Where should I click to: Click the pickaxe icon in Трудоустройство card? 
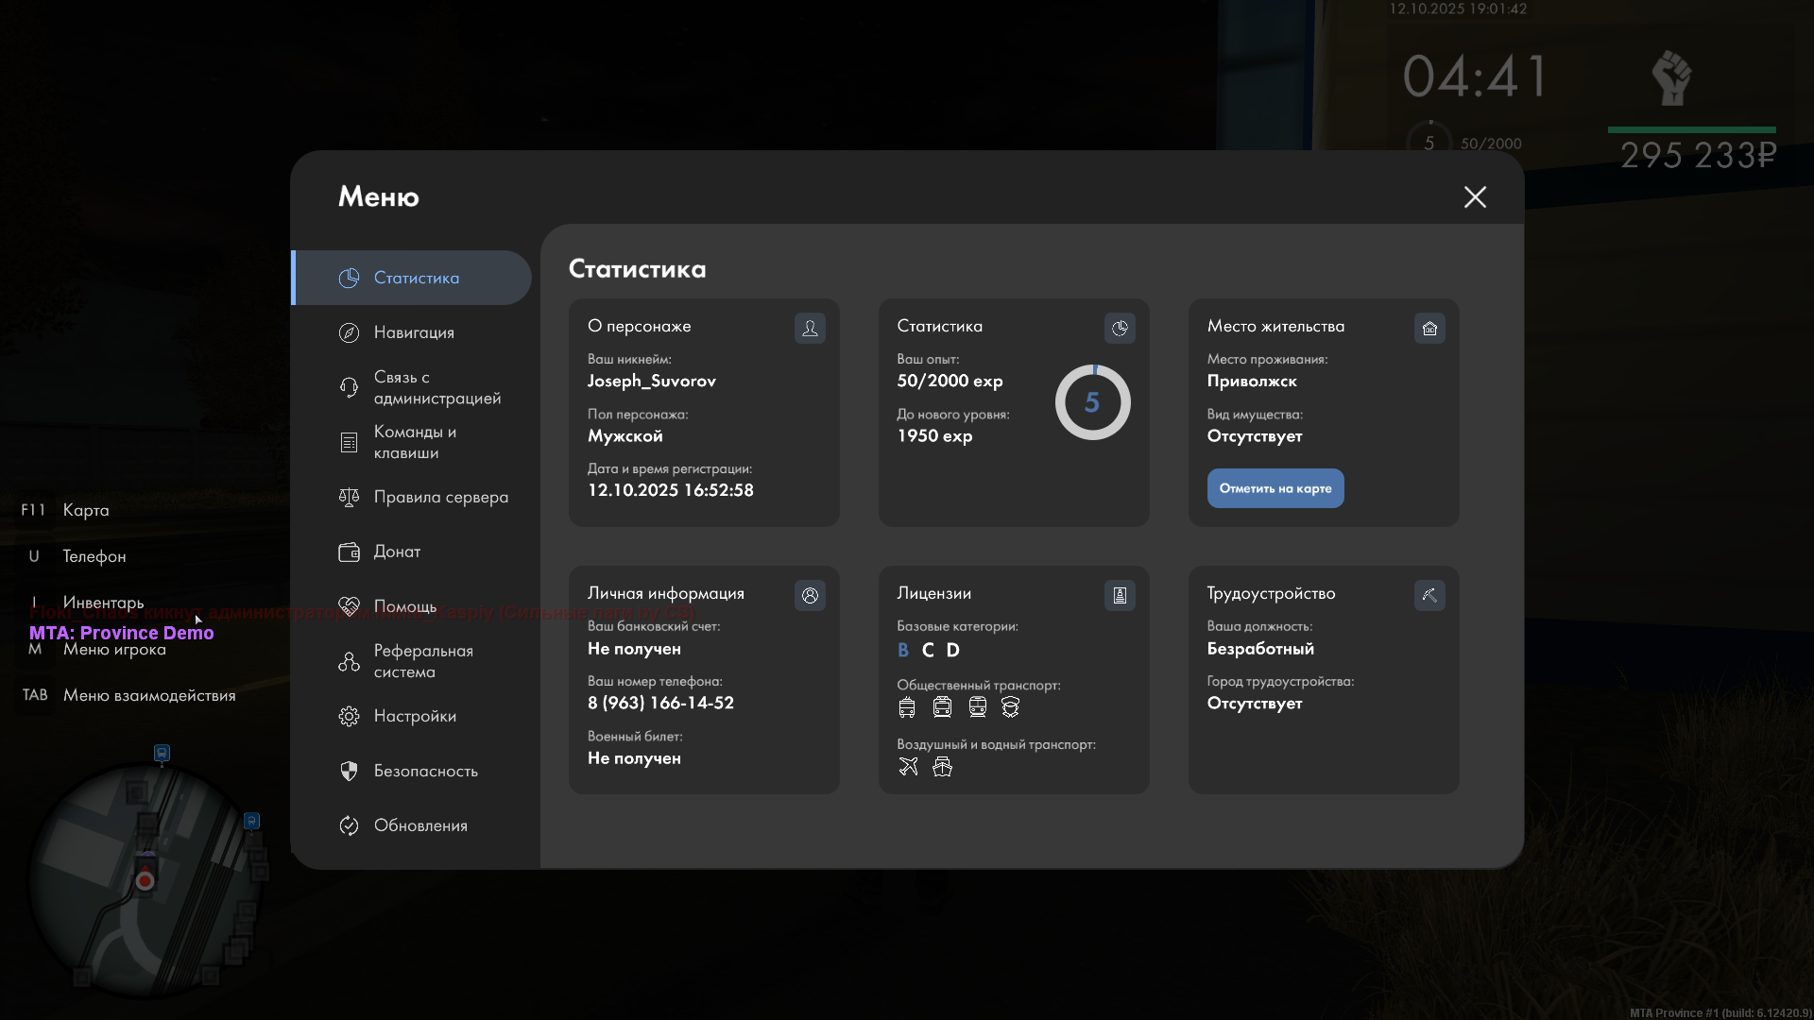pyautogui.click(x=1429, y=595)
